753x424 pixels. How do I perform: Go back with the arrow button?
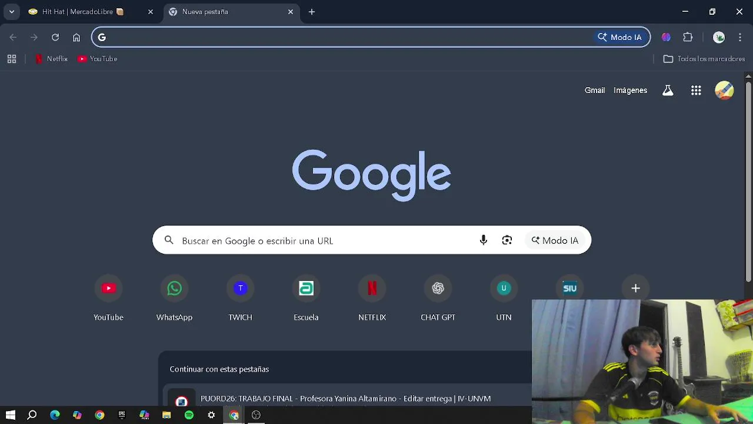[13, 37]
